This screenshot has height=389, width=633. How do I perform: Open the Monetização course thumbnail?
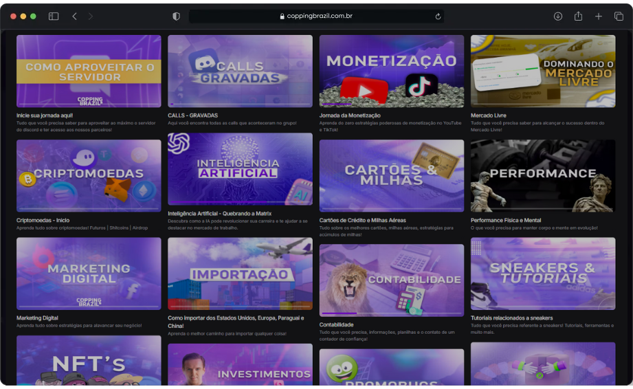[x=392, y=71]
